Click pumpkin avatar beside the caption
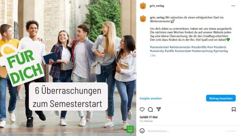239x136 pixels. pos(143,19)
